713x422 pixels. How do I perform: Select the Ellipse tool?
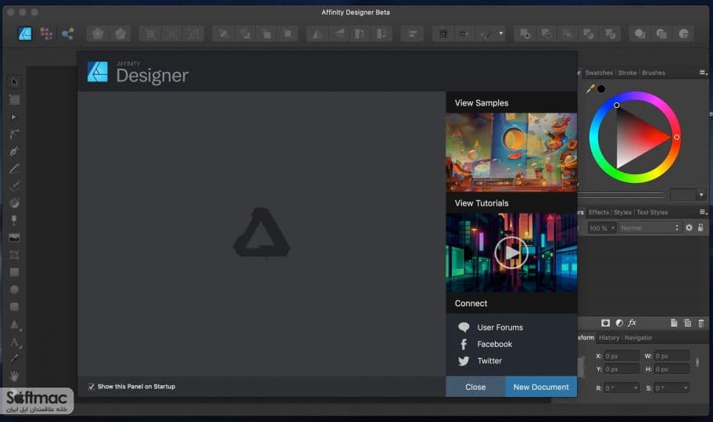coord(14,290)
